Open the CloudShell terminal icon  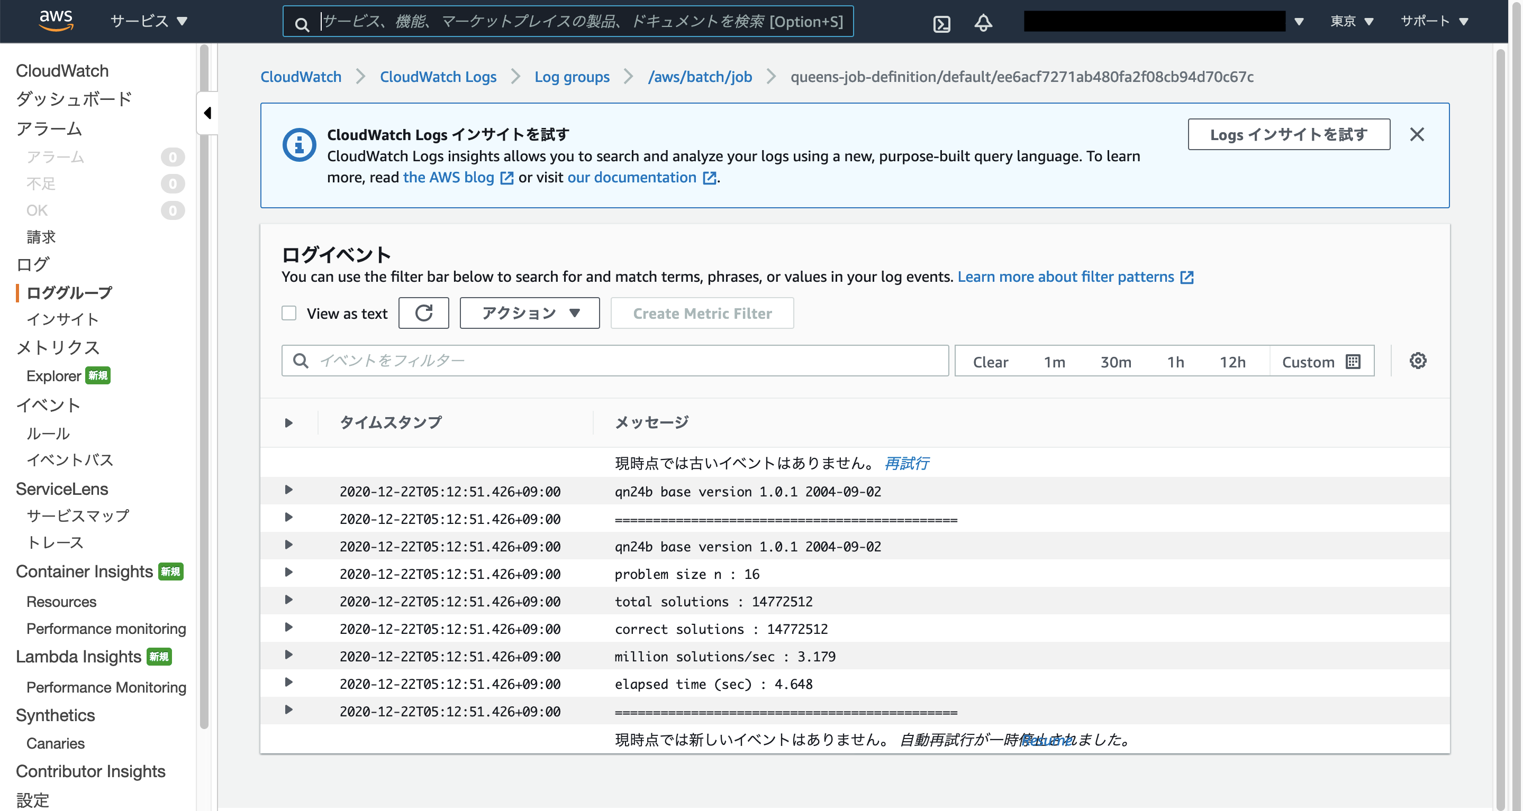tap(941, 24)
